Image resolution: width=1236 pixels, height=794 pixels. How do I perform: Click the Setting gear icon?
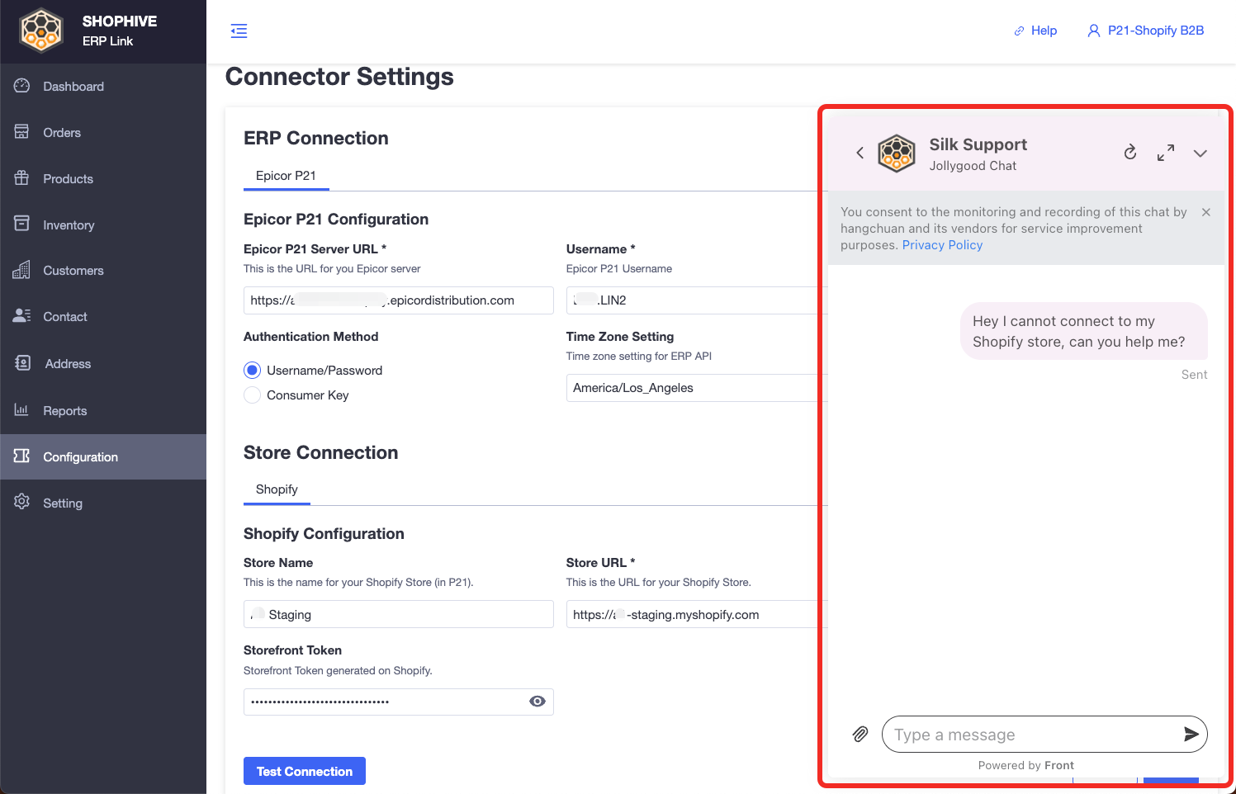[x=22, y=503]
